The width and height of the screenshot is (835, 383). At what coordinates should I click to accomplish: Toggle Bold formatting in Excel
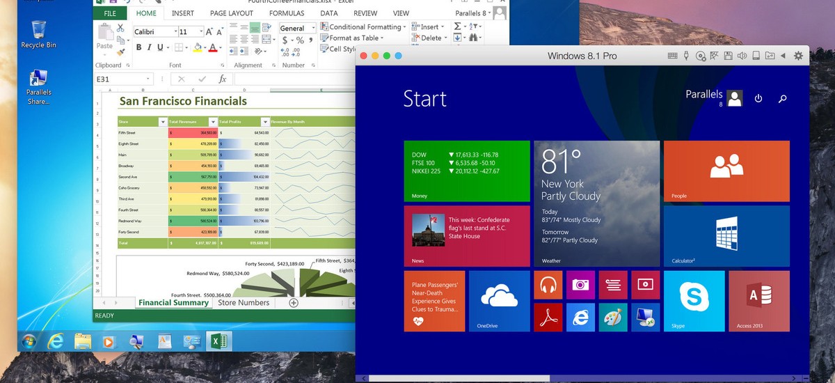[x=139, y=48]
